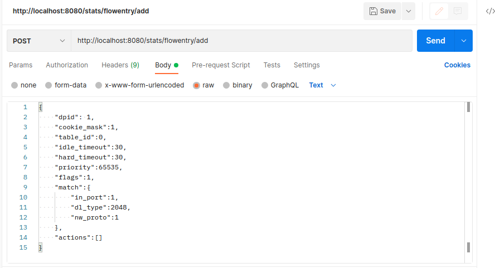Screen dimensions: 495x268
Task: Click the pencil edit icon
Action: tap(440, 11)
